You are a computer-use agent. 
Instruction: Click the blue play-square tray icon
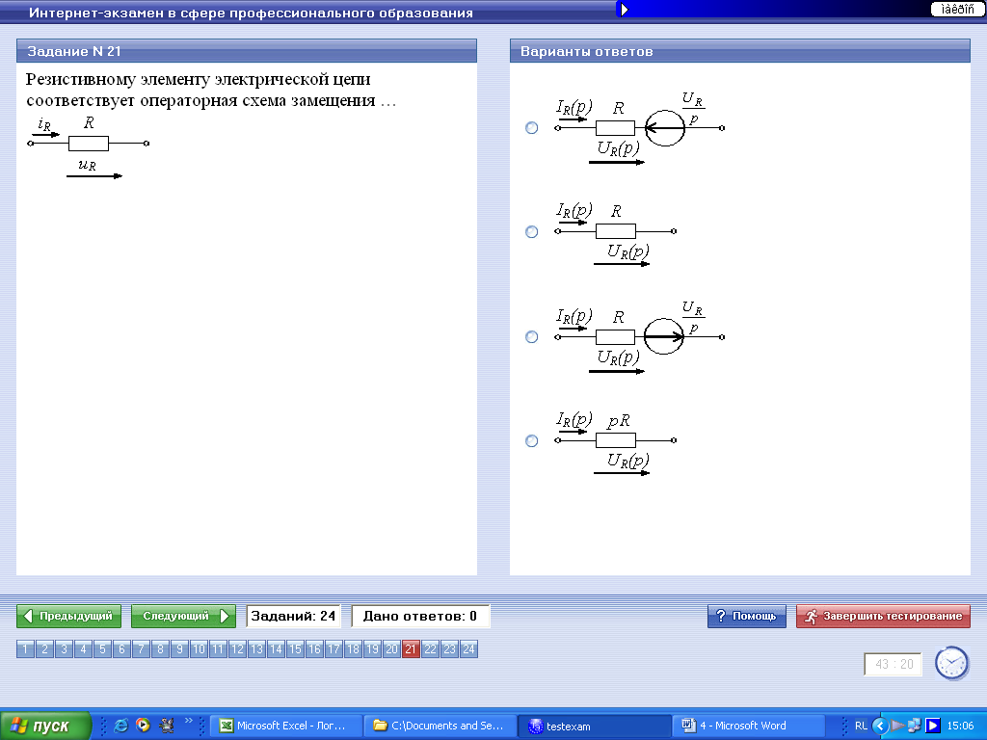[x=933, y=726]
